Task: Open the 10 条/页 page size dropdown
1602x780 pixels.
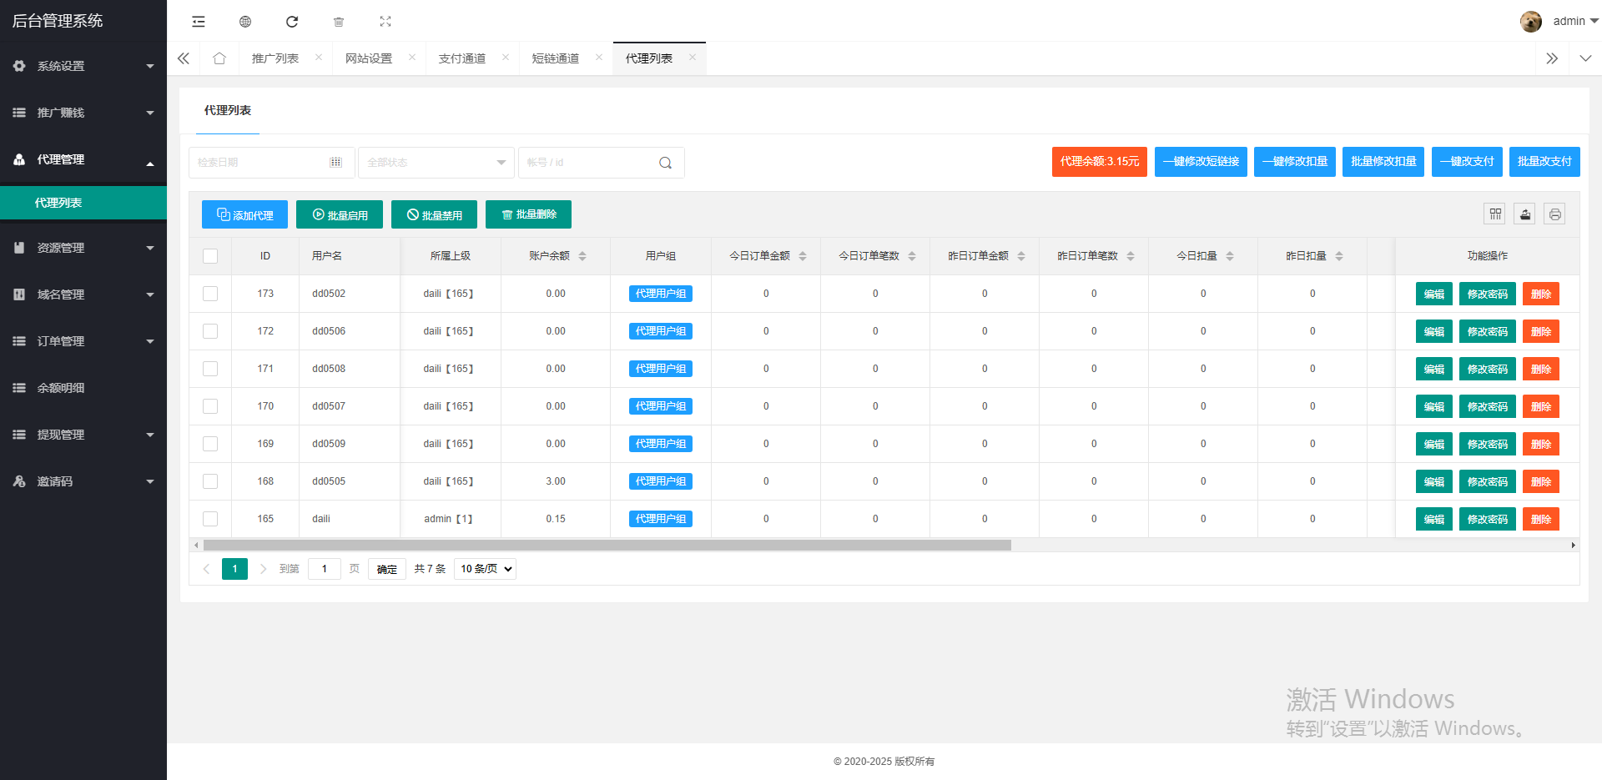Action: coord(485,569)
